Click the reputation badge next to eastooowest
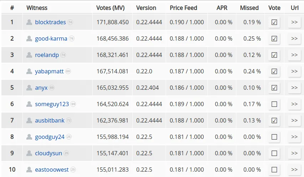This screenshot has width=304, height=177. [73, 170]
